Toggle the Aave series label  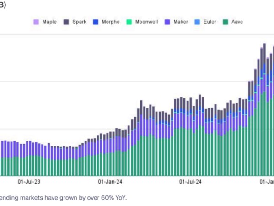click(x=237, y=22)
